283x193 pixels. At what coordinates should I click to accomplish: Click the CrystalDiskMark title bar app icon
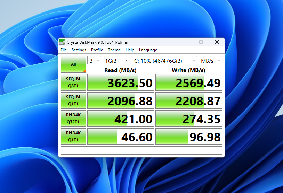(x=62, y=42)
